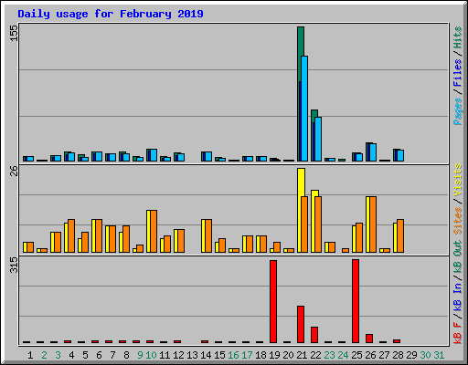Select the red kB F bar for day 25

[356, 301]
